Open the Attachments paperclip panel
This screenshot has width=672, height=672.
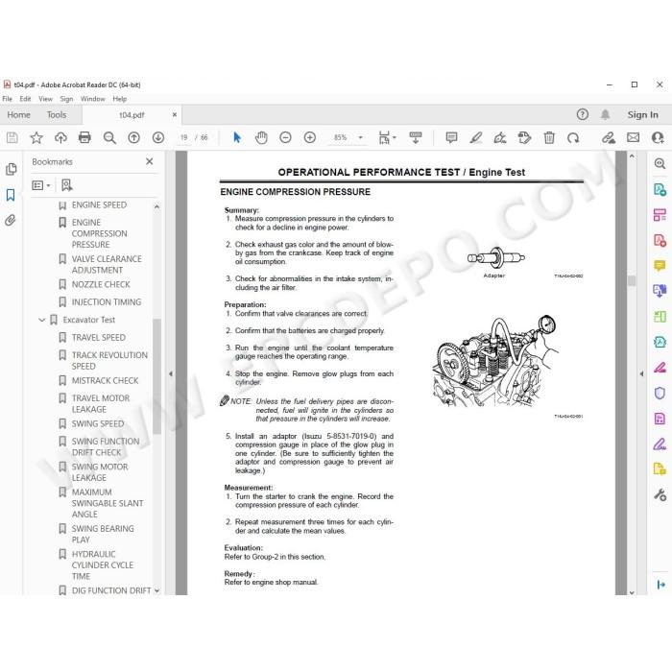pos(11,220)
